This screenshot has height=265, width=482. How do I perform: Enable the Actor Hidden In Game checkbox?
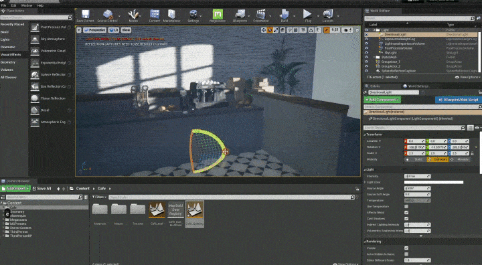[406, 254]
